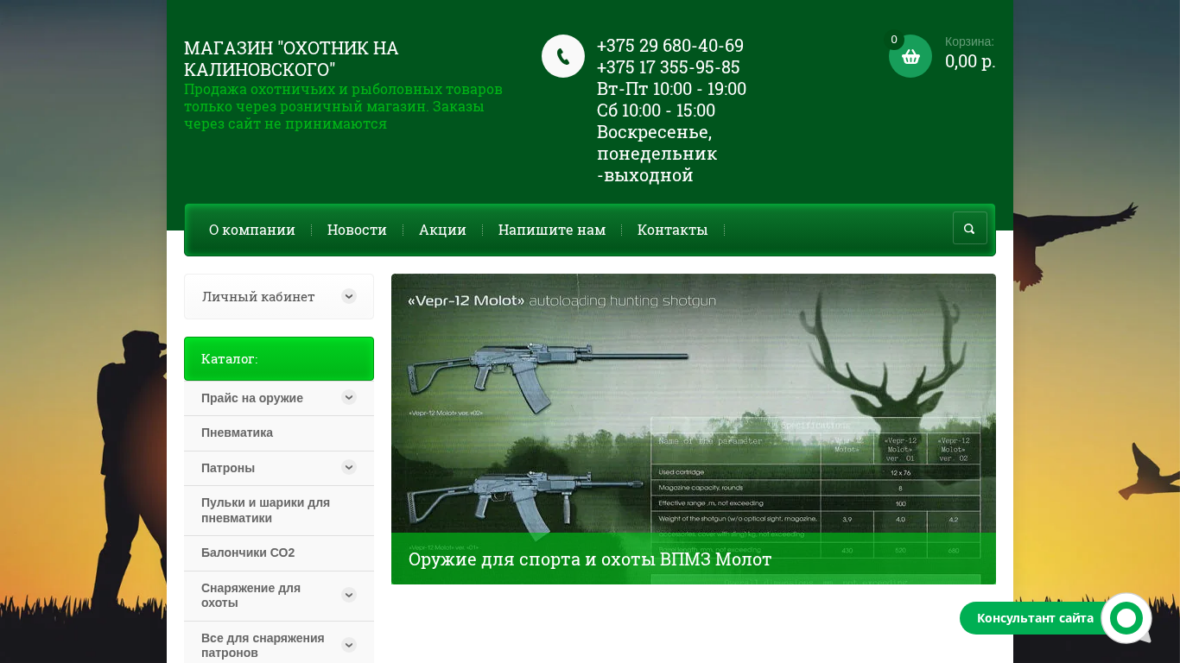Open the site consultant chat icon
Image resolution: width=1180 pixels, height=663 pixels.
click(x=1126, y=618)
